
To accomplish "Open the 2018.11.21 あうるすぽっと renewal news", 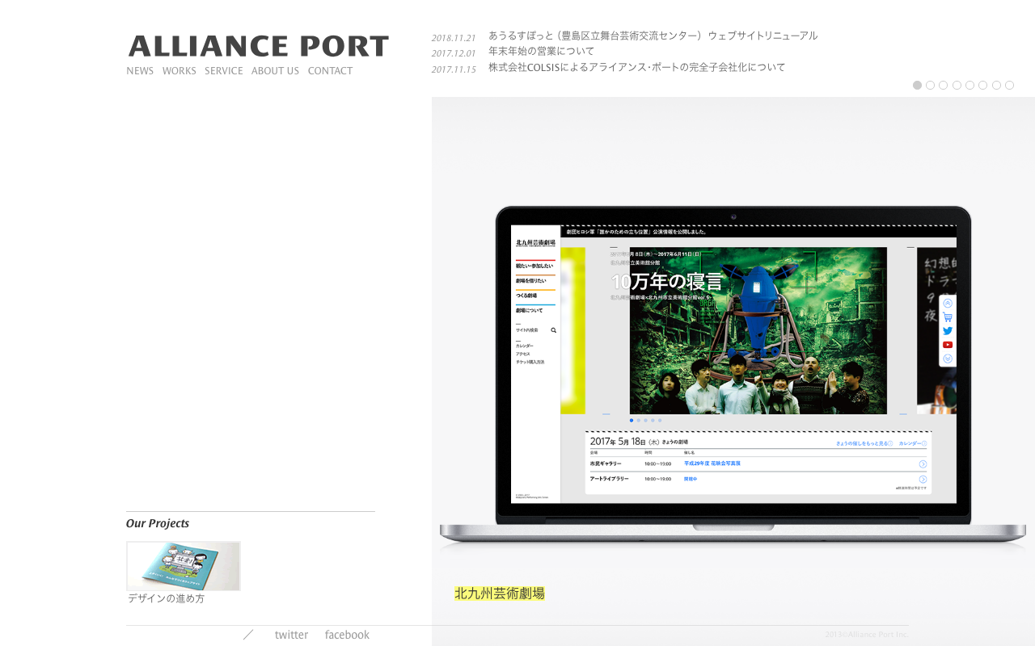I will (653, 36).
